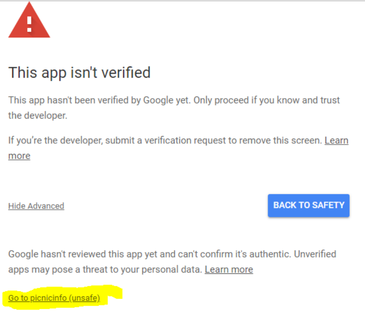Click the word 'Unverified' at the line end

click(315, 254)
